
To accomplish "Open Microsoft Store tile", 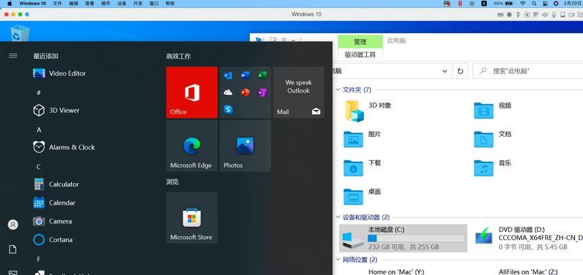I will pos(192,218).
